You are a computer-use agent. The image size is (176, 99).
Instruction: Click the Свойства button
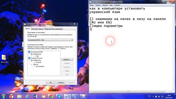tap(67, 67)
